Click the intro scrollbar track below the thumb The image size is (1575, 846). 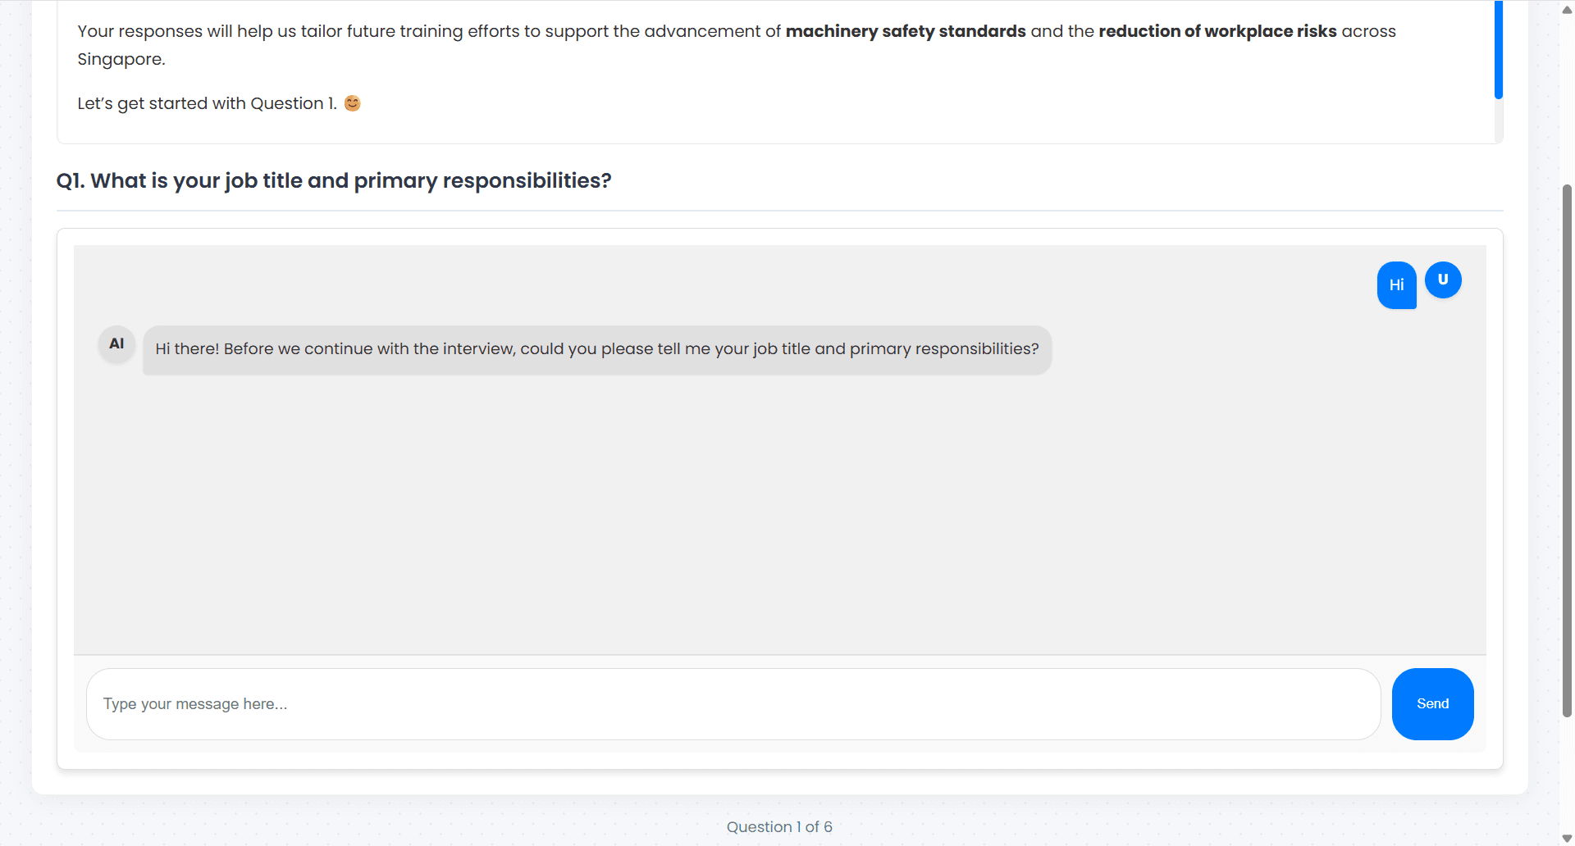(1498, 121)
